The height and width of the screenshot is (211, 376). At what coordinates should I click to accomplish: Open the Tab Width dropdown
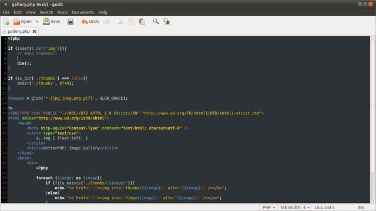(x=295, y=207)
